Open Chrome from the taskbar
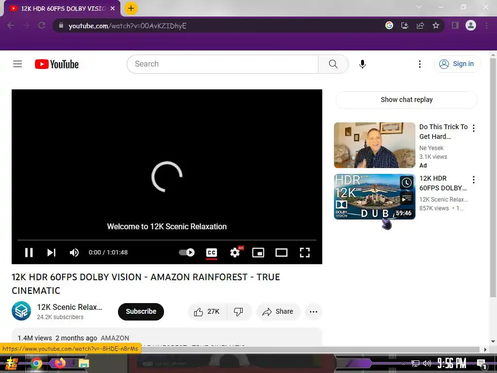 coord(36,363)
